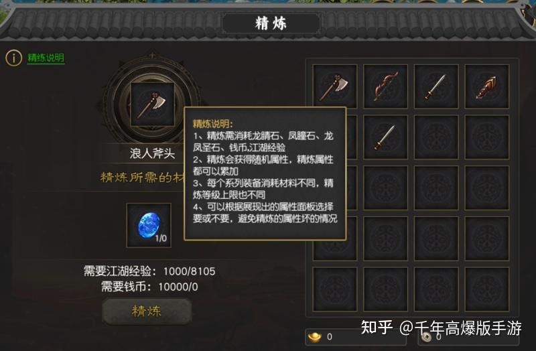Screen dimensions: 536x351
Task: Click the blue refining stone material slot
Action: [149, 225]
